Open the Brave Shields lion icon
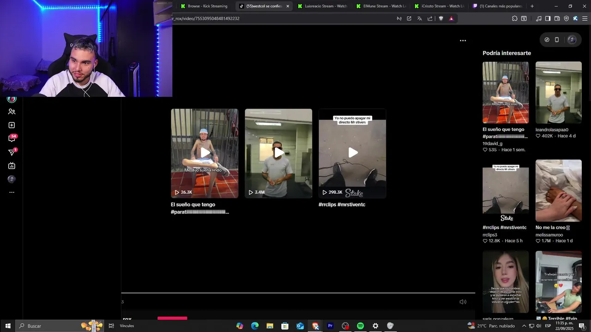The image size is (591, 332). [441, 18]
